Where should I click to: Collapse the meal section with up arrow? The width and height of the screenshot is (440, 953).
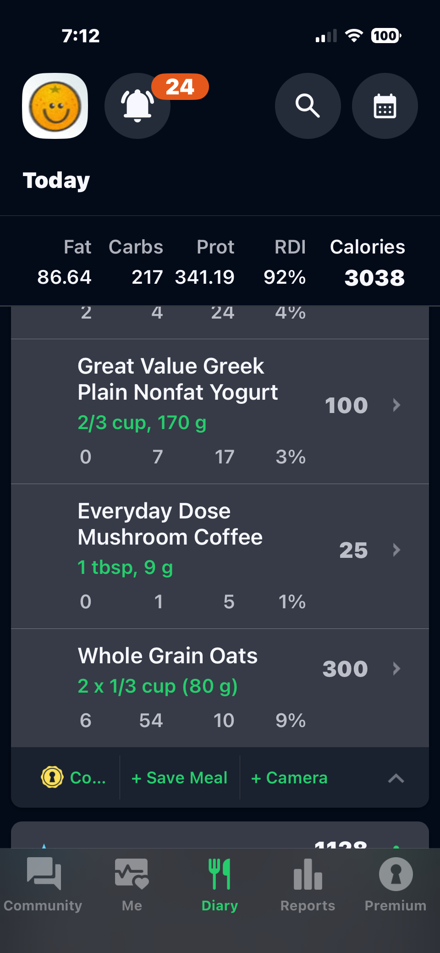tap(396, 778)
